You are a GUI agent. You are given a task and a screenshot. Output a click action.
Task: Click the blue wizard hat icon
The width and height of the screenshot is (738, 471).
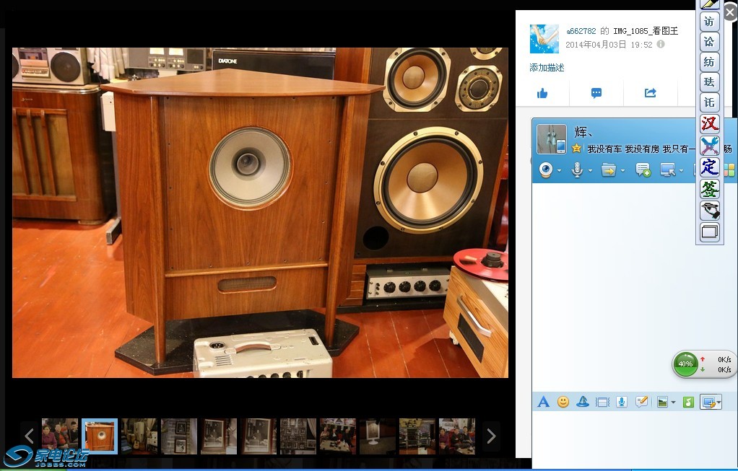tap(583, 402)
